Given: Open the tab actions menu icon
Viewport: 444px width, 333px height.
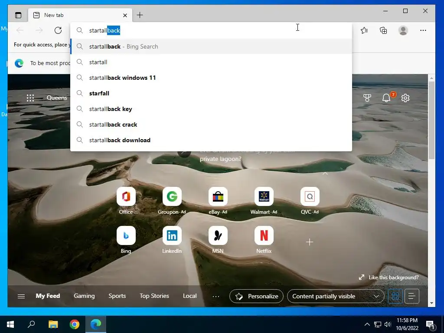Looking at the screenshot, I should (x=18, y=15).
